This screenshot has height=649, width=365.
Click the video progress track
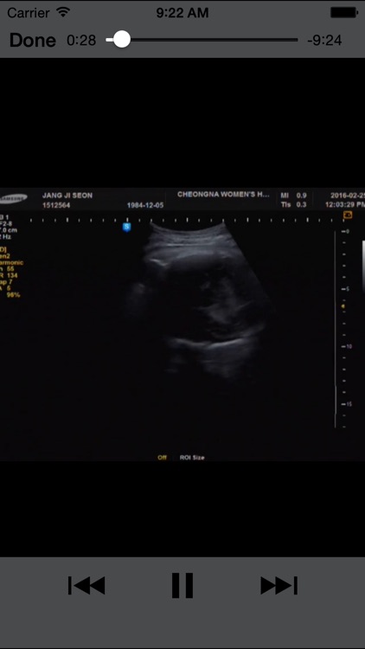[202, 40]
